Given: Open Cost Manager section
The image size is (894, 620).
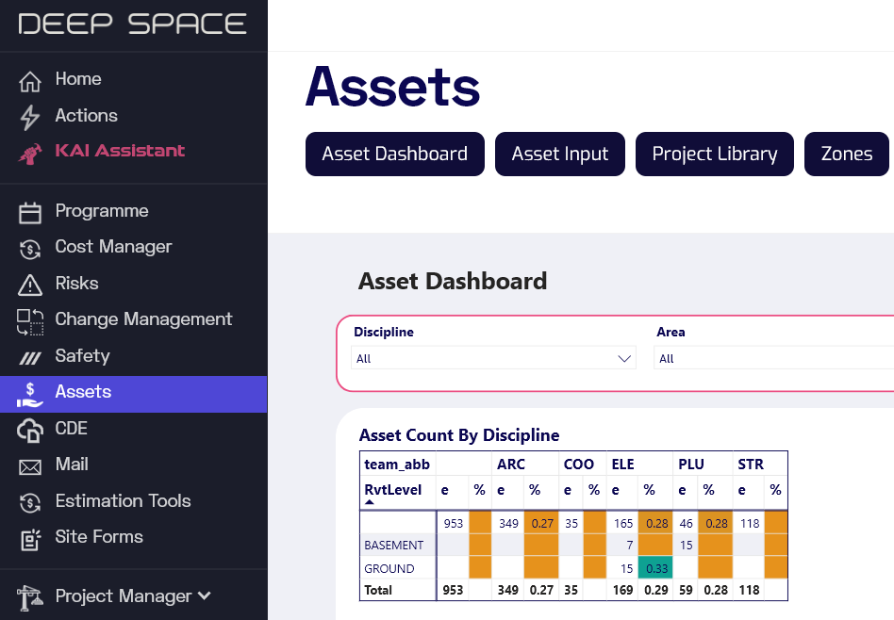Looking at the screenshot, I should 113,247.
